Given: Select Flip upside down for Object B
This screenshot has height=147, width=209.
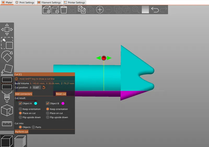Looking at the screenshot, I should [x=48, y=117].
